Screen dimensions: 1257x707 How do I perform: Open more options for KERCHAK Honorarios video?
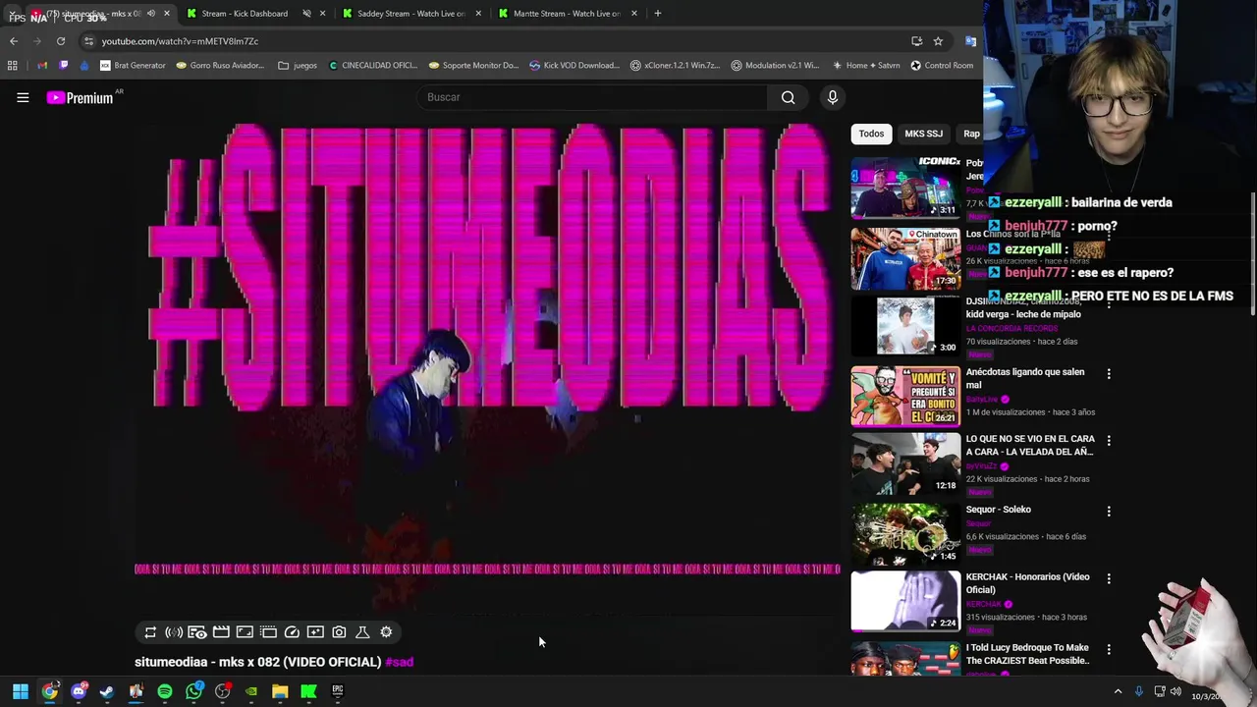(1109, 579)
